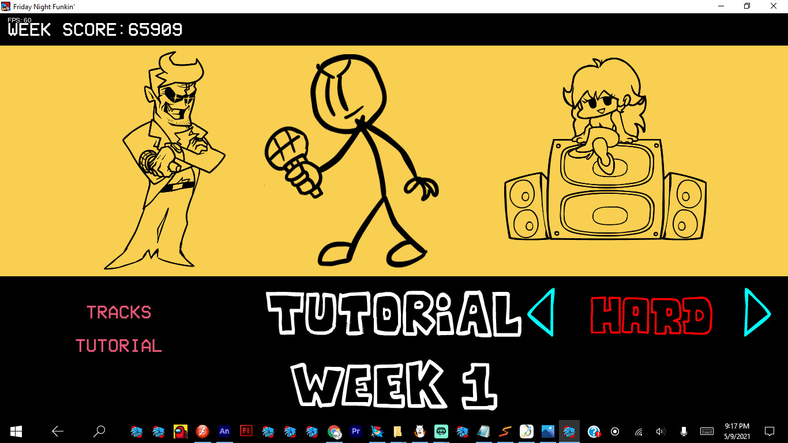Open the blue help icon with red alert
The image size is (788, 443).
[594, 431]
